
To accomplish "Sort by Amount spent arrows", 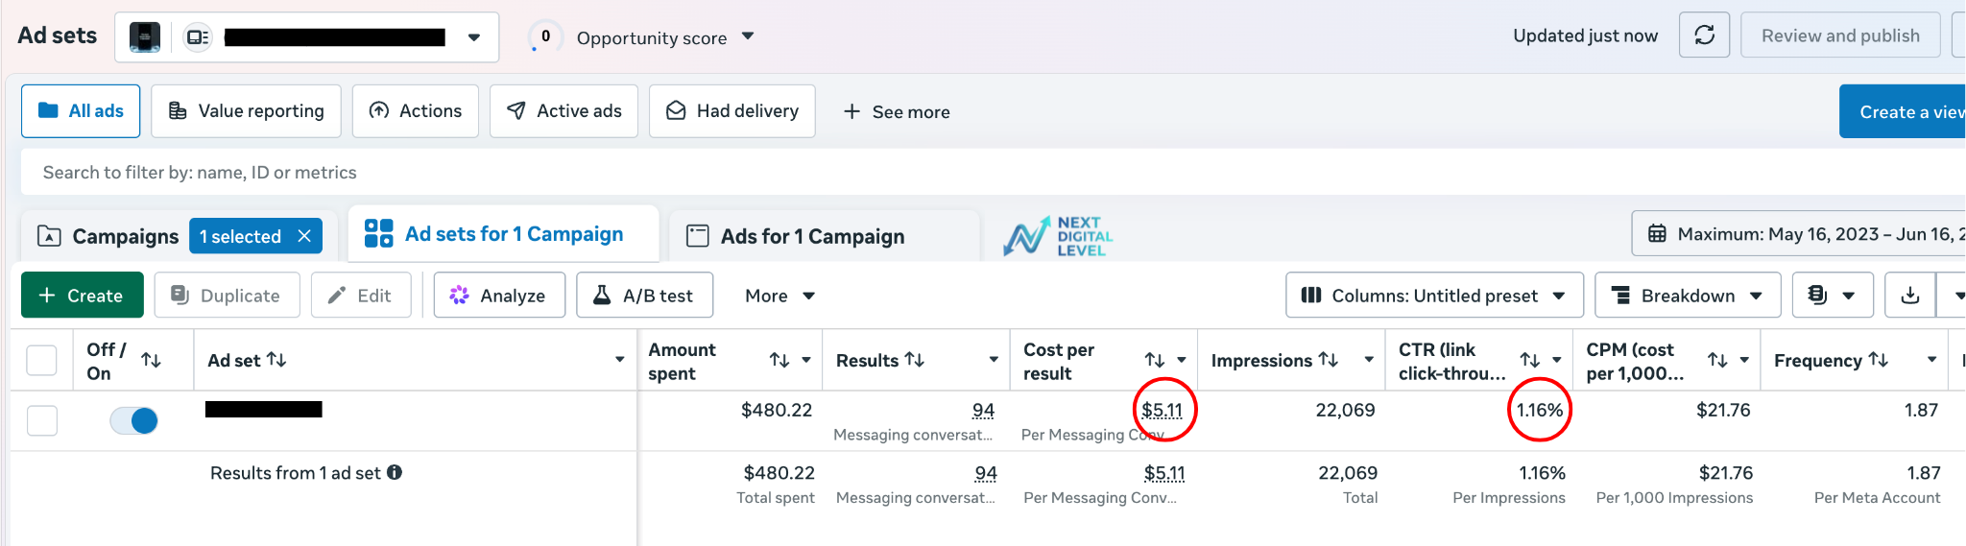I will click(779, 360).
